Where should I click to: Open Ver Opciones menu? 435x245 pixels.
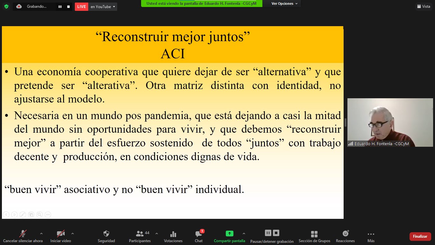point(284,4)
